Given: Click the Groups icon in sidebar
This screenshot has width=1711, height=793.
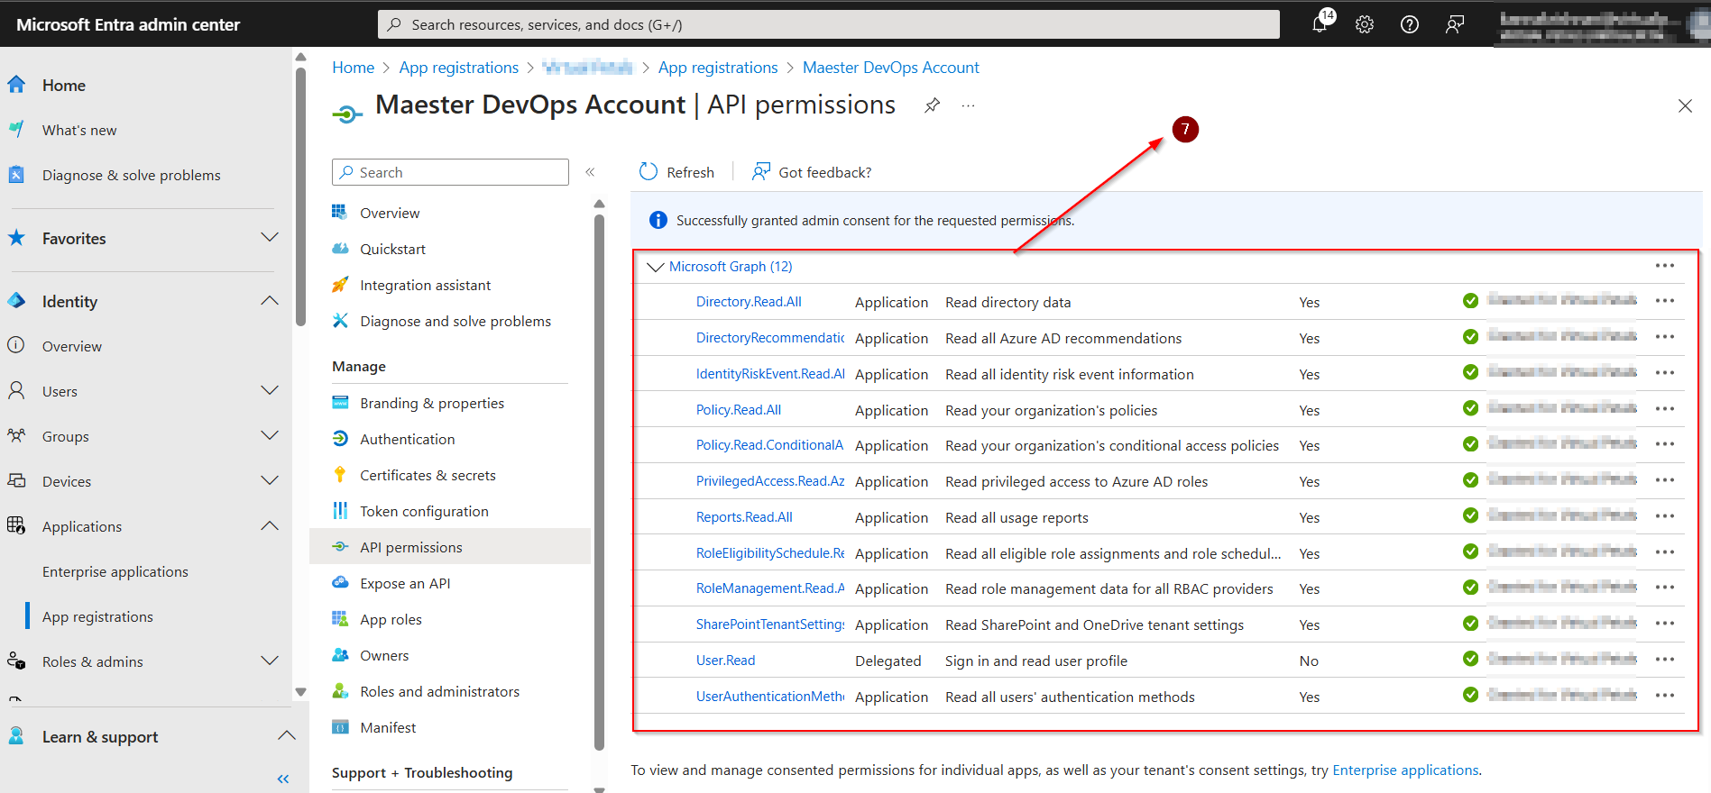Looking at the screenshot, I should (x=16, y=436).
